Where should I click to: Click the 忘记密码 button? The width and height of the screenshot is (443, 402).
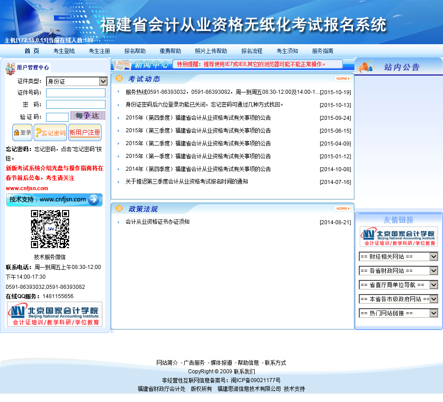[x=51, y=133]
